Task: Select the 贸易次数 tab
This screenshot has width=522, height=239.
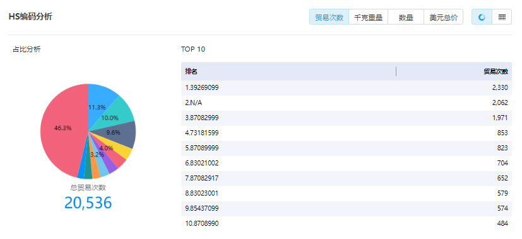Action: (329, 17)
